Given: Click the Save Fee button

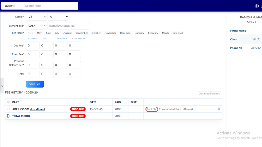Looking at the screenshot, I should tap(35, 84).
